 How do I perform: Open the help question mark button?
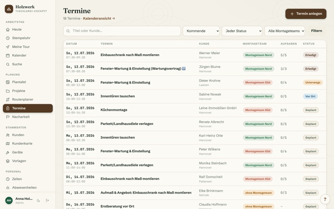pos(325,199)
